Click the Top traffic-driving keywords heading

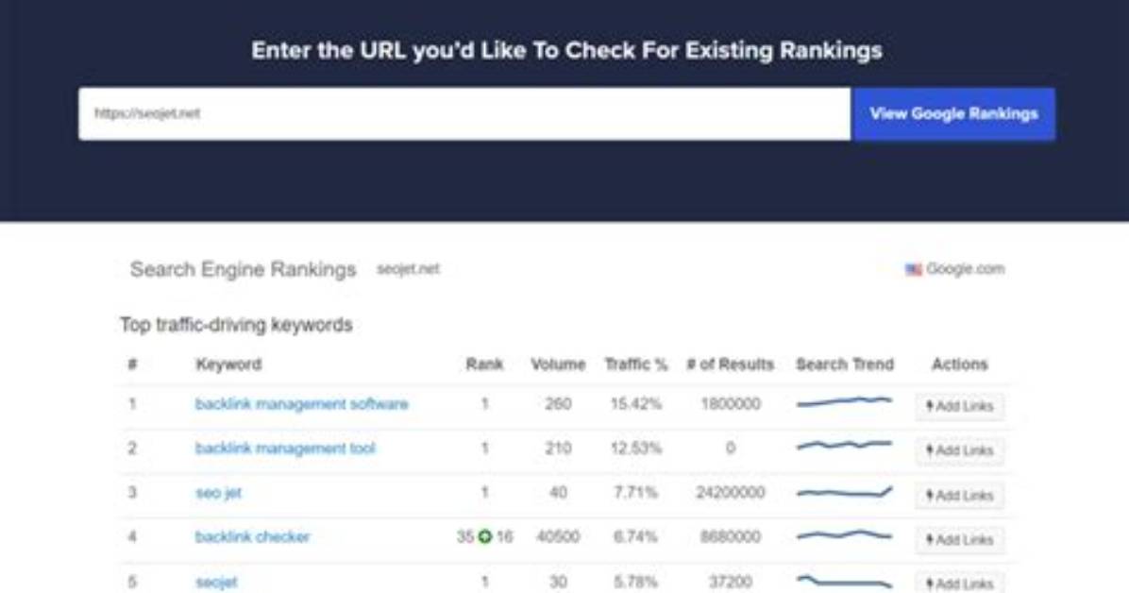236,325
